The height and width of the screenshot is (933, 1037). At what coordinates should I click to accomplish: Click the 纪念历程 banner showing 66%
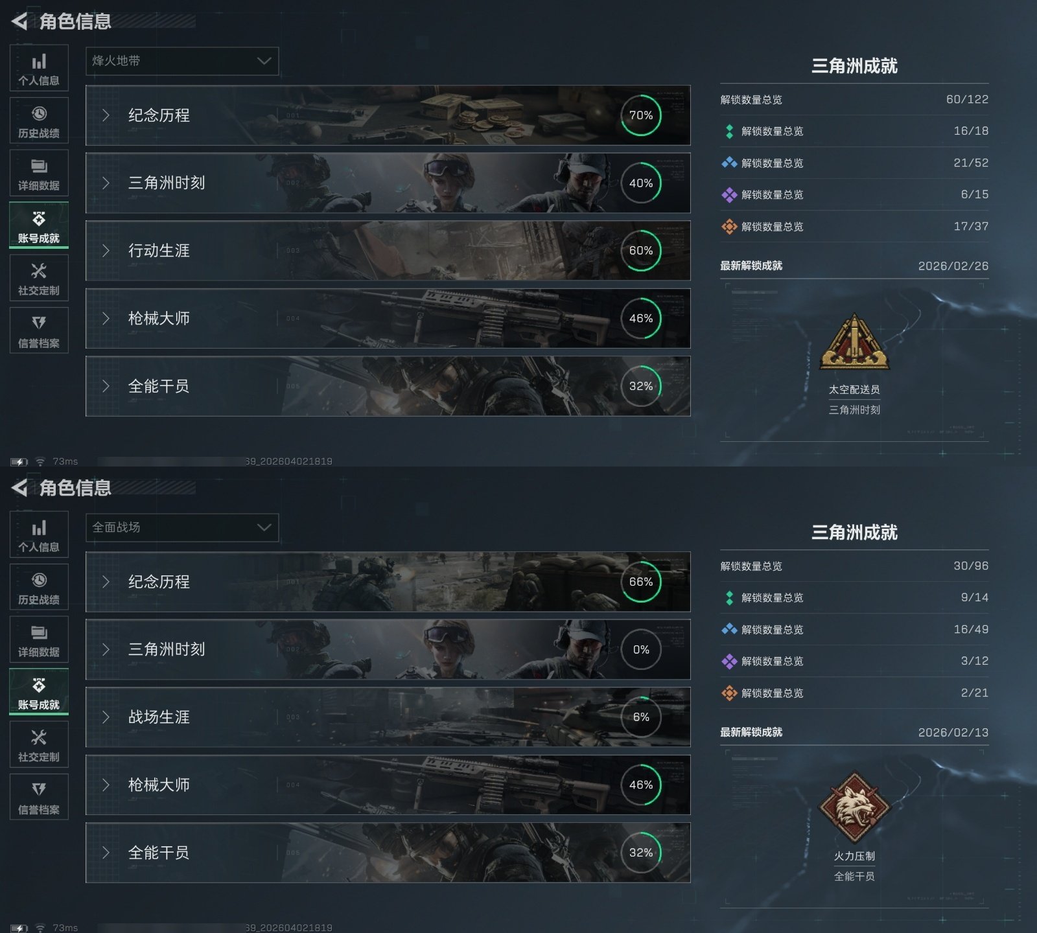coord(388,582)
